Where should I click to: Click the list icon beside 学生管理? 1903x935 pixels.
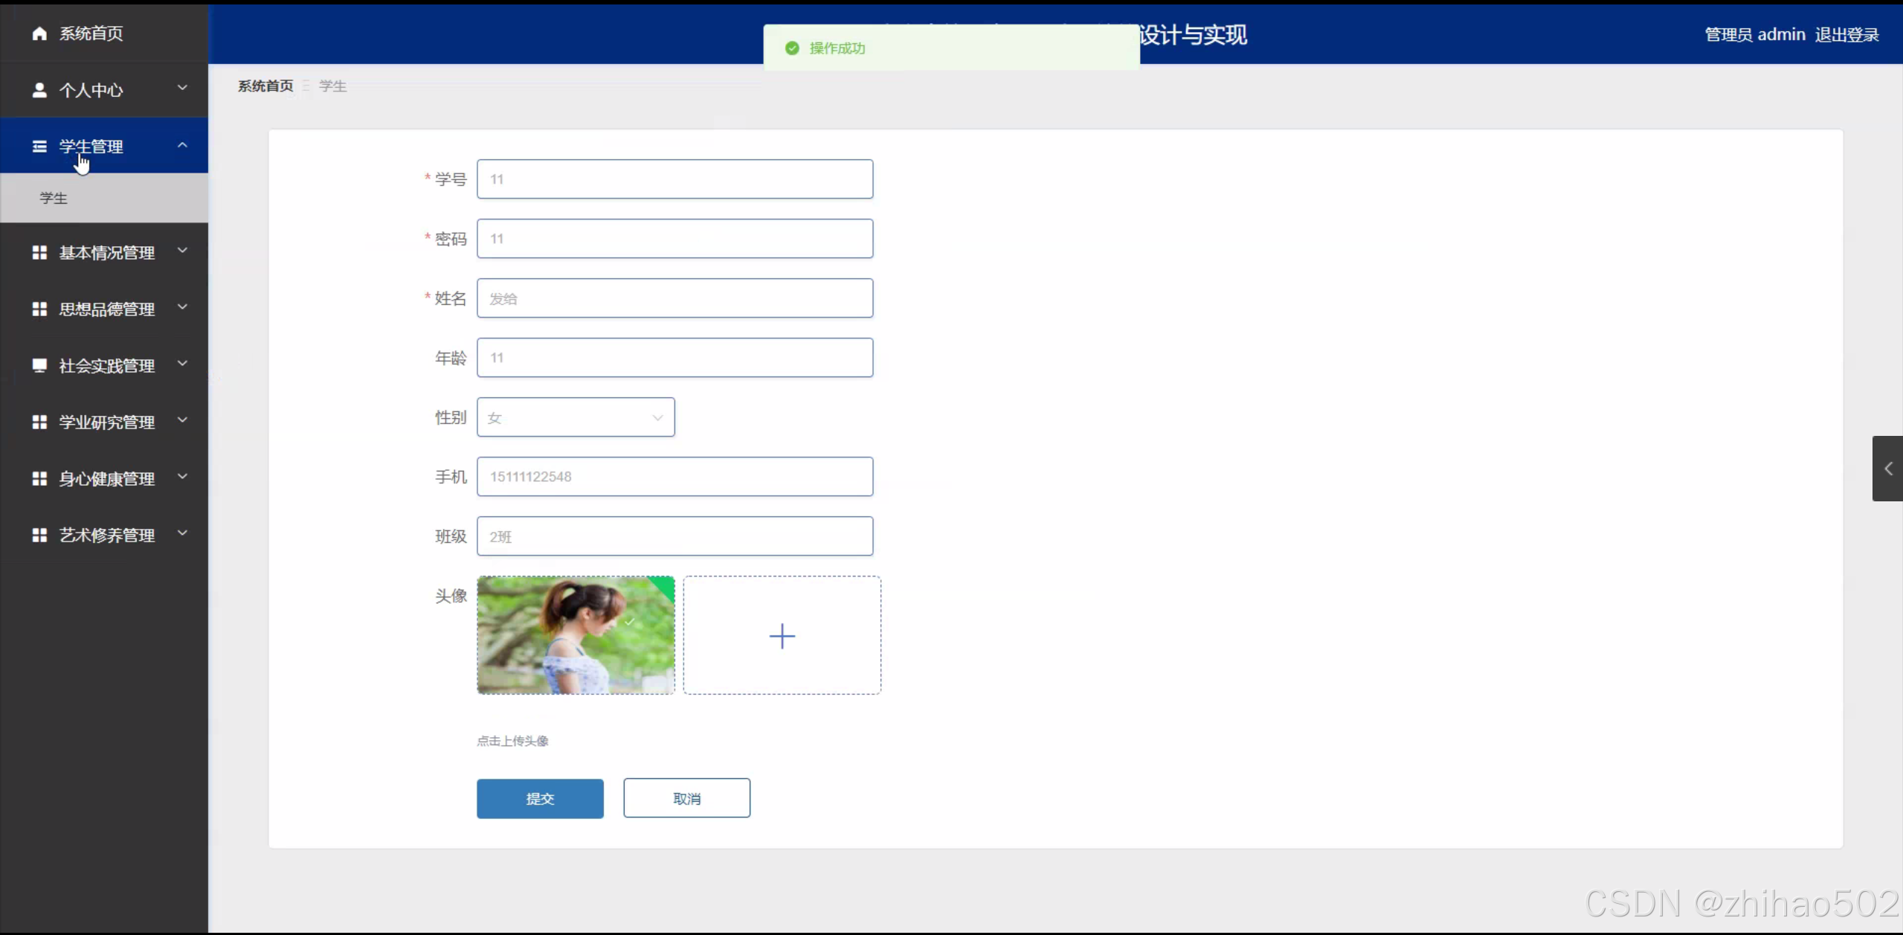click(x=39, y=147)
